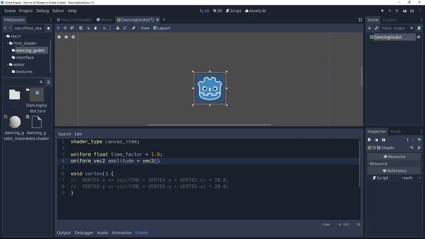
Task: Open the AssetLib workspace
Action: [255, 11]
